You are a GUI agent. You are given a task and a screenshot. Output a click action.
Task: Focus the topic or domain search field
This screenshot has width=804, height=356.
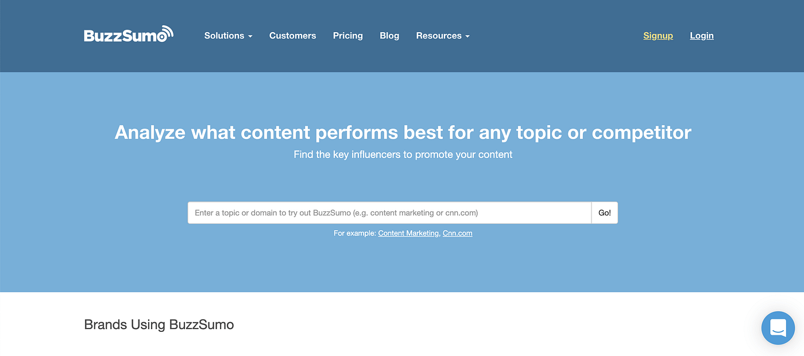pos(389,212)
